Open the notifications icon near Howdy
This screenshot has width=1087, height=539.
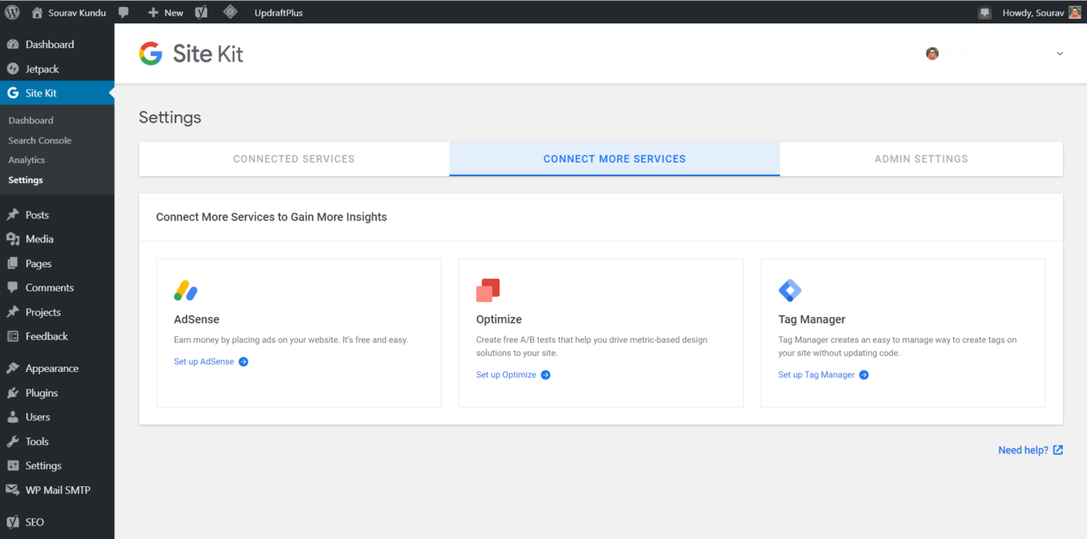[985, 13]
